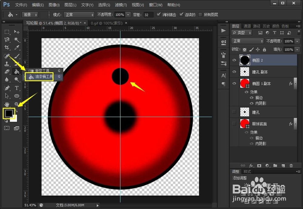Toggle anti-alias checkbox

coord(158,15)
